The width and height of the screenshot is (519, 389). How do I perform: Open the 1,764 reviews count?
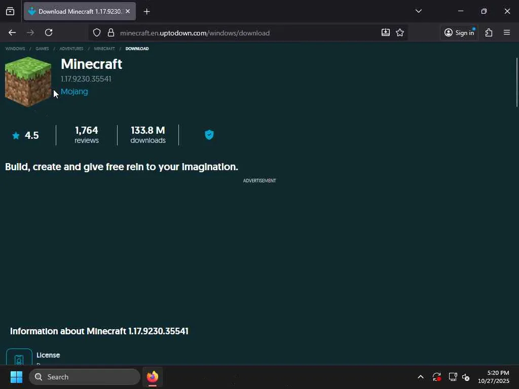click(86, 135)
